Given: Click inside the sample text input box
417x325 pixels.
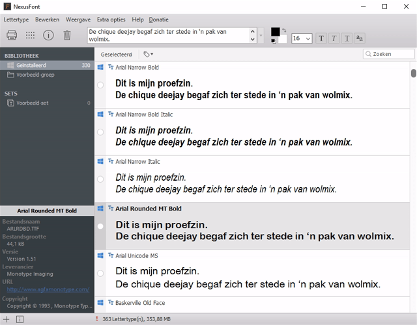Looking at the screenshot, I should 169,35.
